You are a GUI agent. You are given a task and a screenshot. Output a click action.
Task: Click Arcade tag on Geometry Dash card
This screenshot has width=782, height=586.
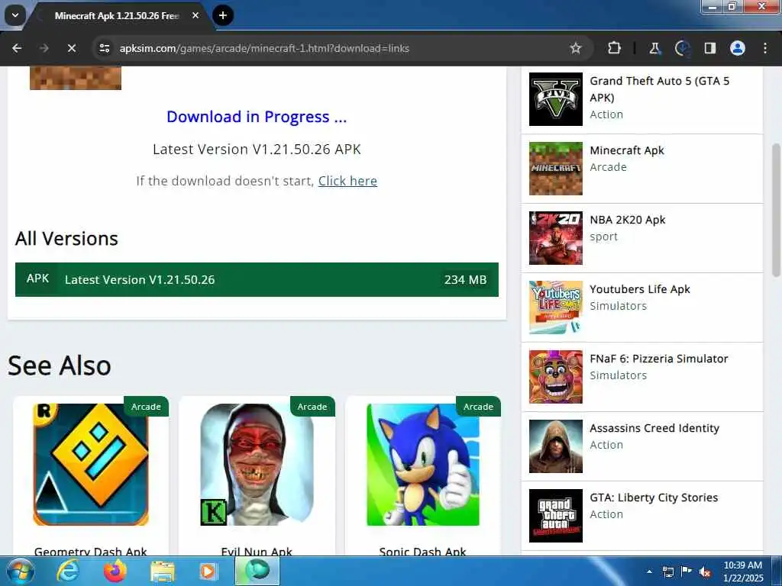pos(146,407)
